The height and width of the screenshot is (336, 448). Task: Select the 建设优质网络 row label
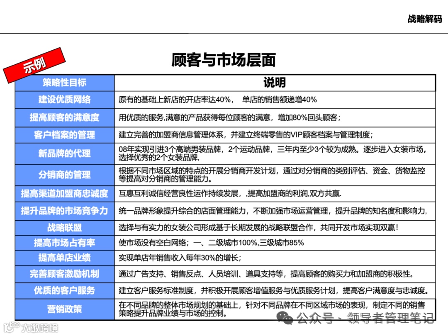click(x=65, y=100)
